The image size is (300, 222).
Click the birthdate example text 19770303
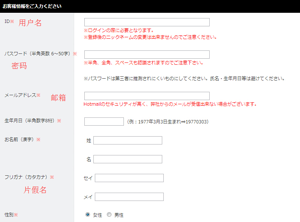[x=168, y=122]
